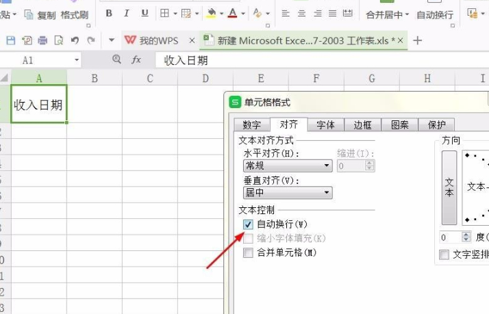This screenshot has width=489, height=314.
Task: Switch to the 图案 tab
Action: 400,125
